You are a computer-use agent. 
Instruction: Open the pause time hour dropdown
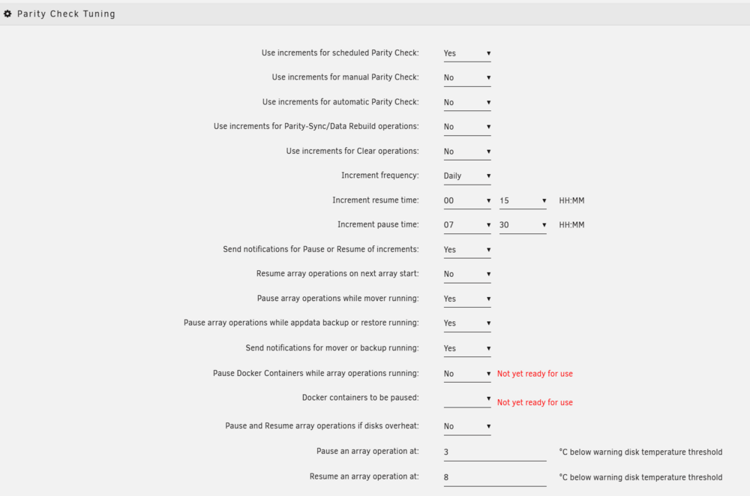pos(466,225)
